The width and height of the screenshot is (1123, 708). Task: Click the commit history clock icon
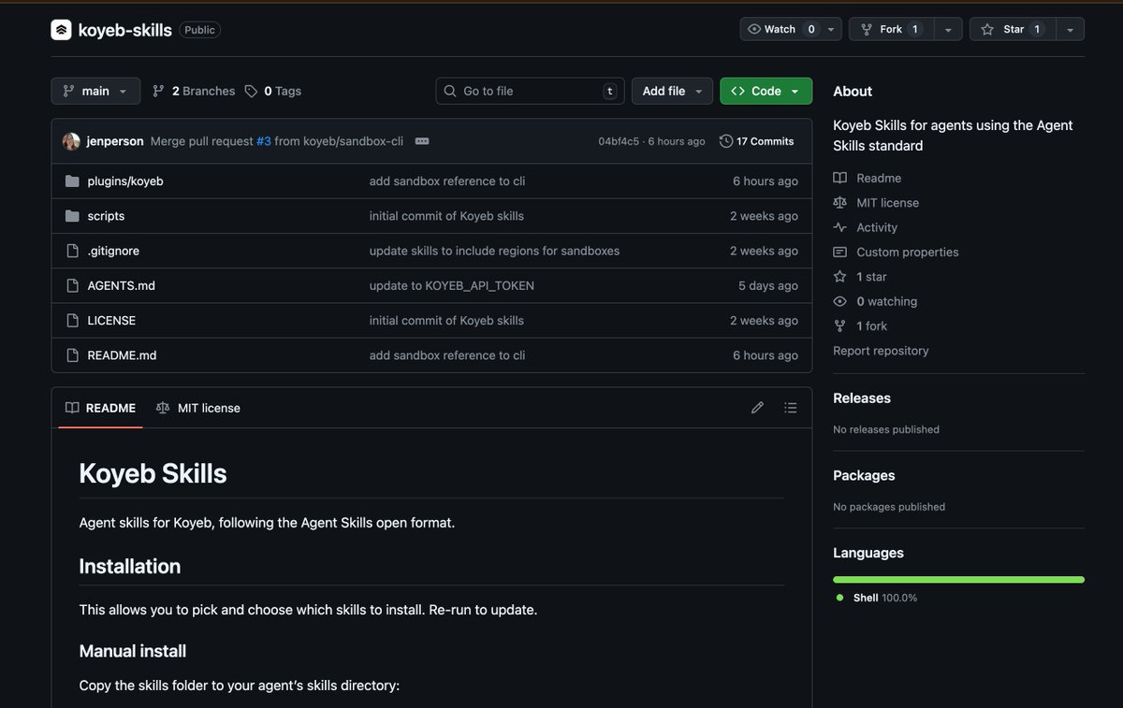[726, 141]
